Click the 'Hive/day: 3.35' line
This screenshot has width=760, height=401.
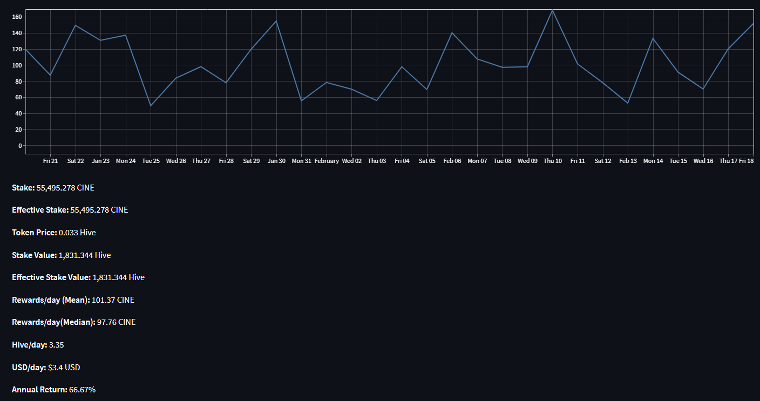(38, 345)
